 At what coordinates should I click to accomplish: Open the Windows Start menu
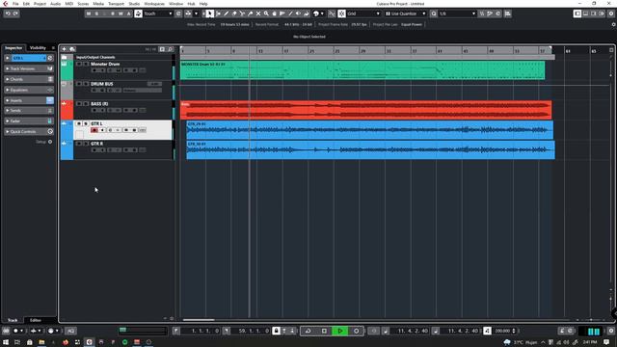pyautogui.click(x=6, y=342)
